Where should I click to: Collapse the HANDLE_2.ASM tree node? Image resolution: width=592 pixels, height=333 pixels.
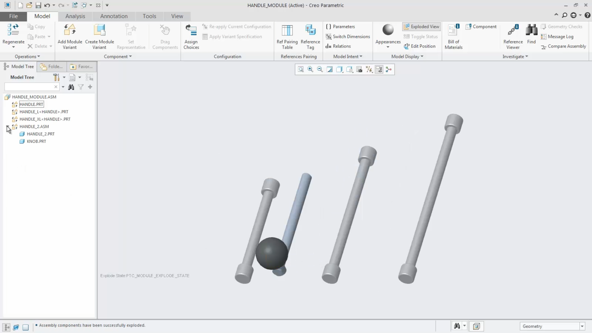(x=8, y=126)
